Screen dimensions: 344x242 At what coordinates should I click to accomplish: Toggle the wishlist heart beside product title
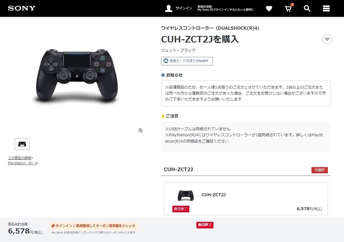(x=327, y=39)
